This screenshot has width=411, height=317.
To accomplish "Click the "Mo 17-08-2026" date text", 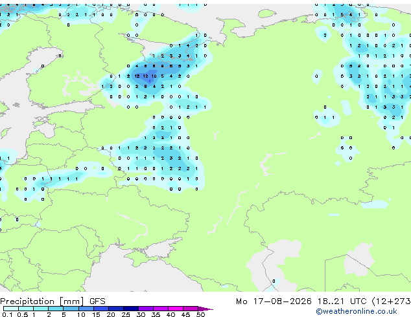I will click(x=274, y=301).
